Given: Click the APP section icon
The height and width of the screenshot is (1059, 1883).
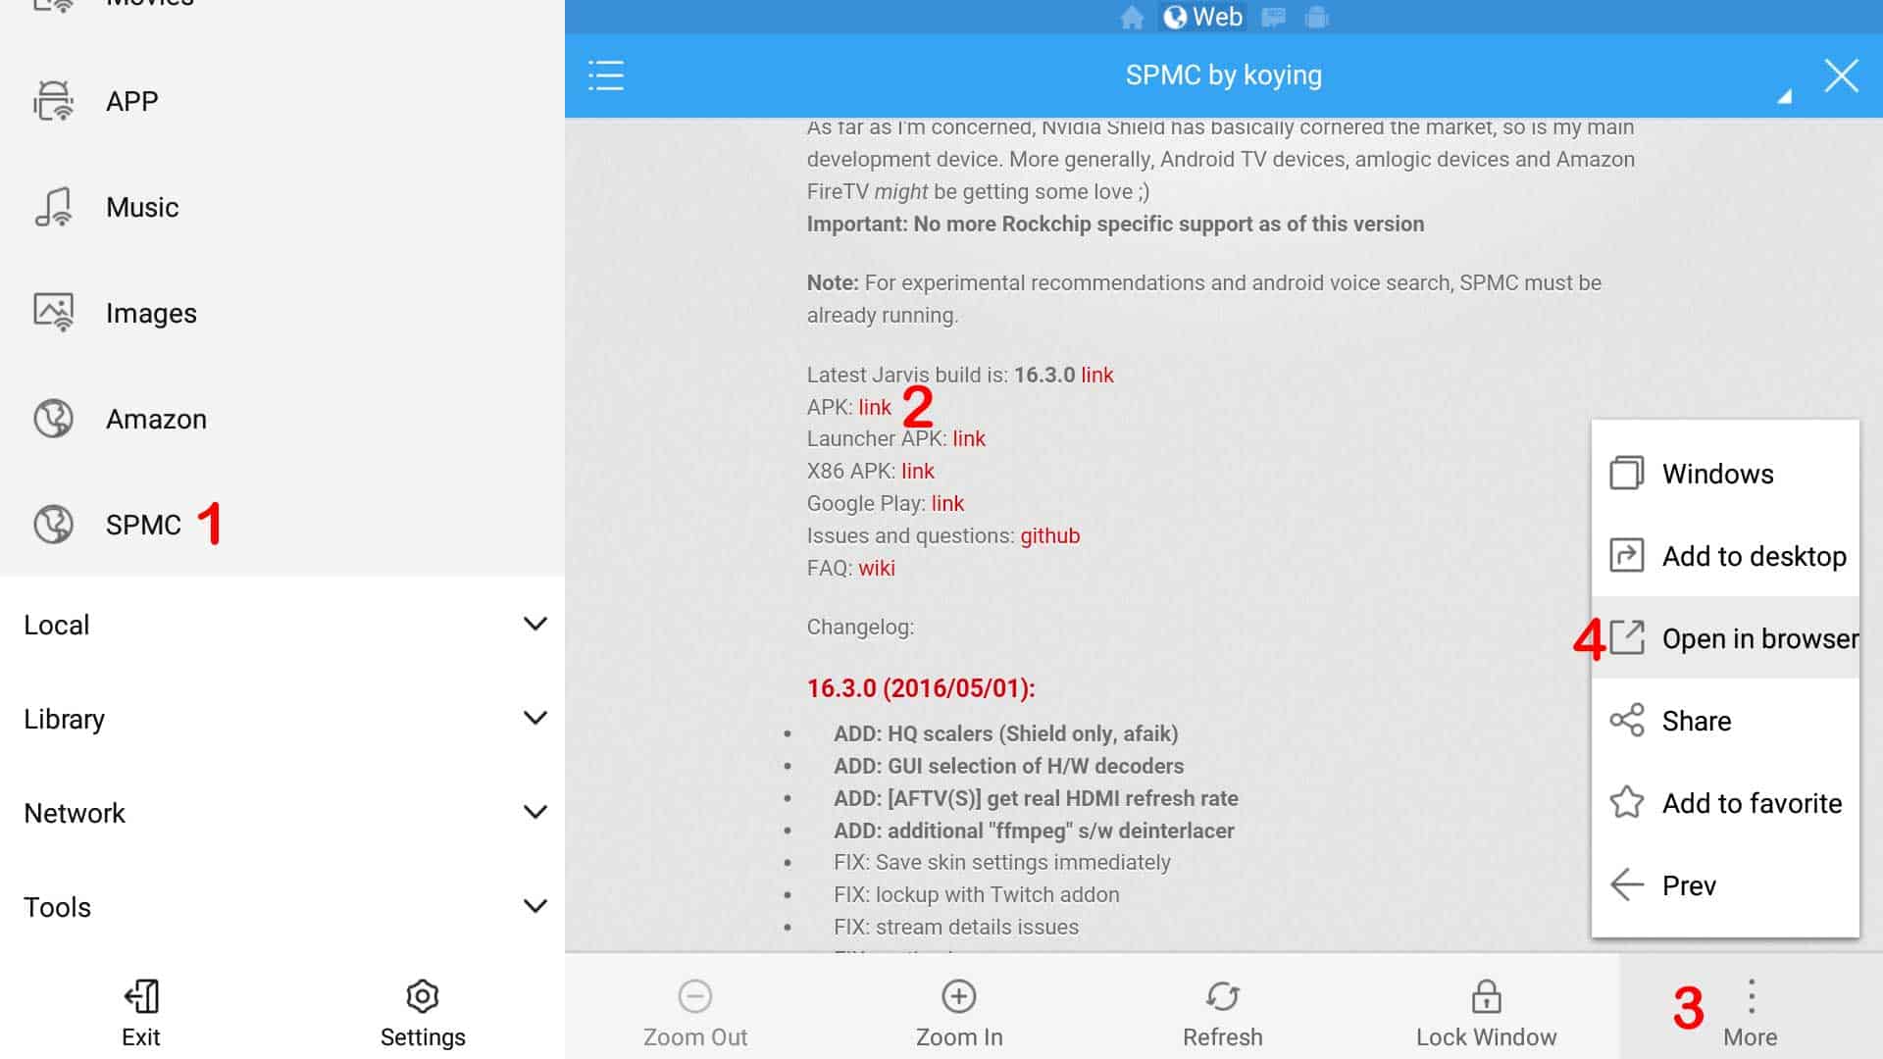Looking at the screenshot, I should (50, 101).
